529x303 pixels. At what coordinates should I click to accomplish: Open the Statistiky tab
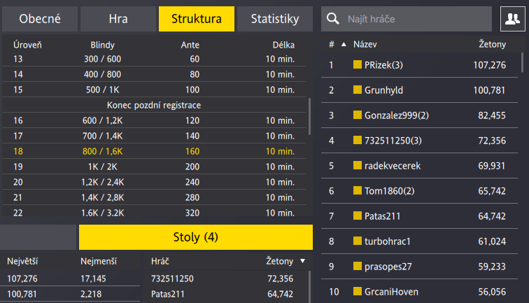point(275,19)
